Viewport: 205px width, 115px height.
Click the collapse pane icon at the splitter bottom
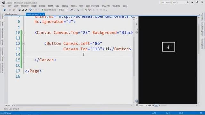pyautogui.click(x=137, y=105)
